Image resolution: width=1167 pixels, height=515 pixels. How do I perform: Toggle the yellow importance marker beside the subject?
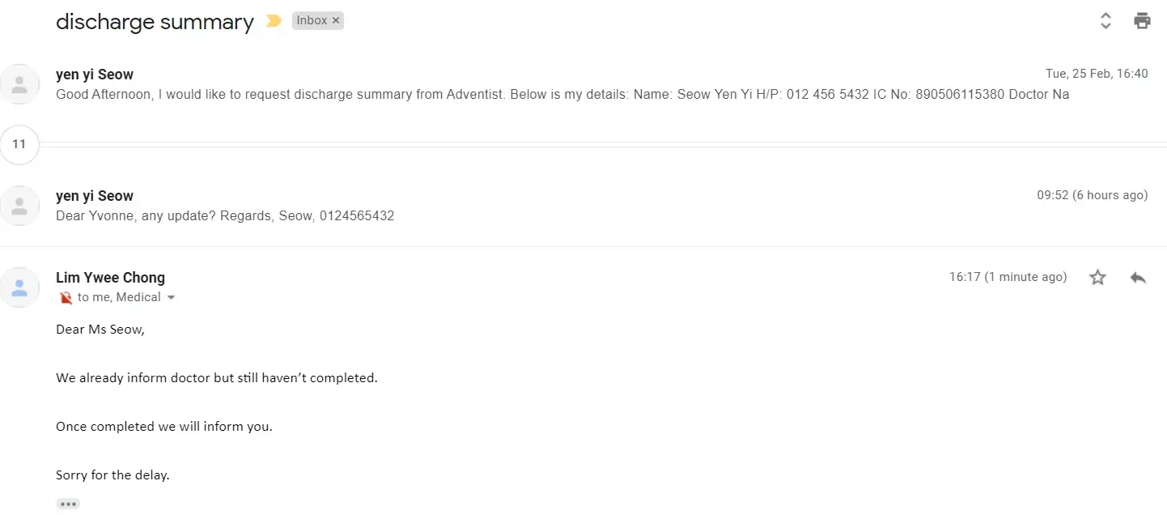coord(274,21)
